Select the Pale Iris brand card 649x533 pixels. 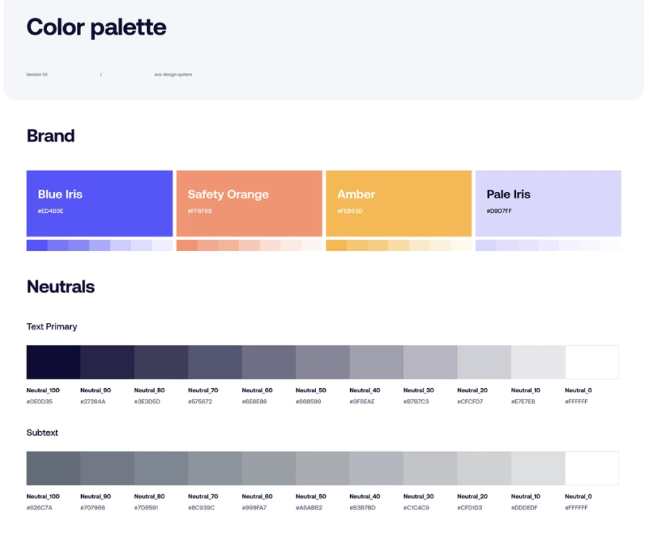point(548,203)
